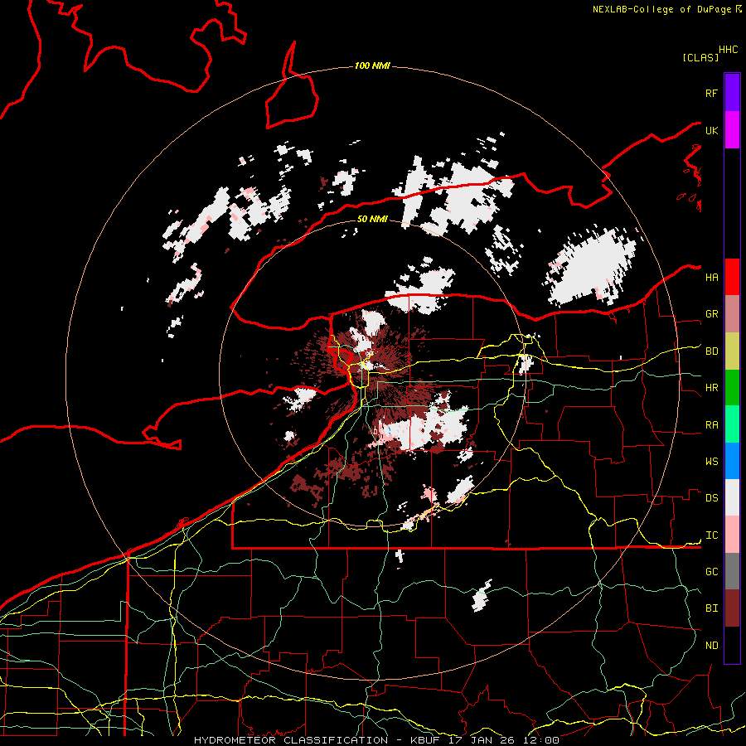Click the HA red legend swatch
Viewport: 746px width, 746px height.
point(732,277)
